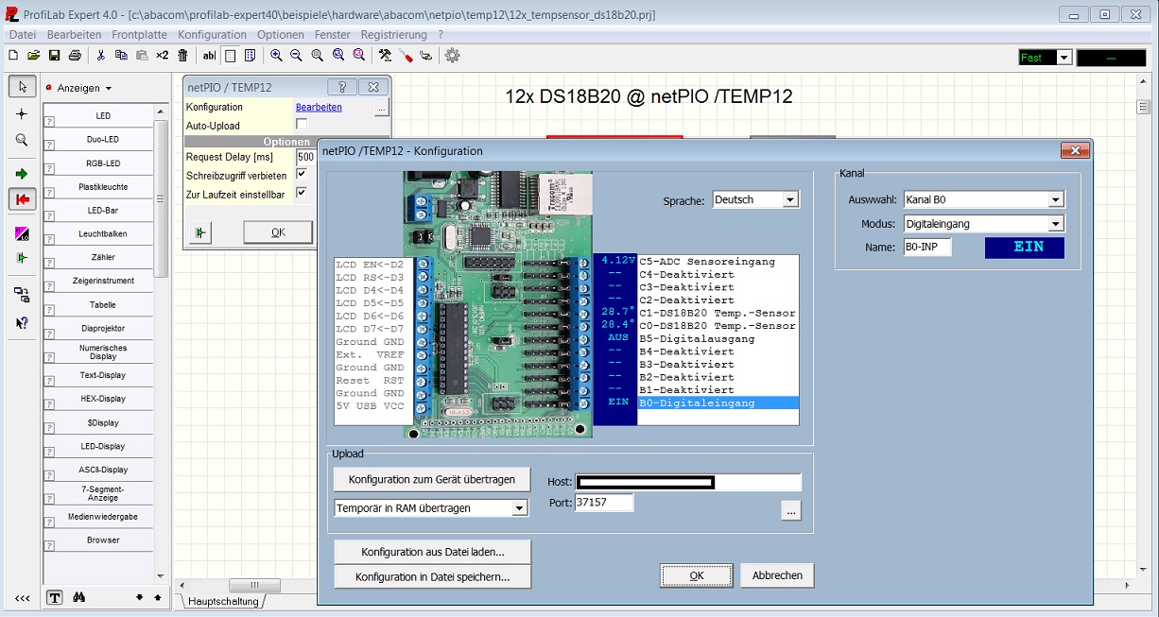The image size is (1159, 617).
Task: Cut selection with scissors icon
Action: point(101,56)
